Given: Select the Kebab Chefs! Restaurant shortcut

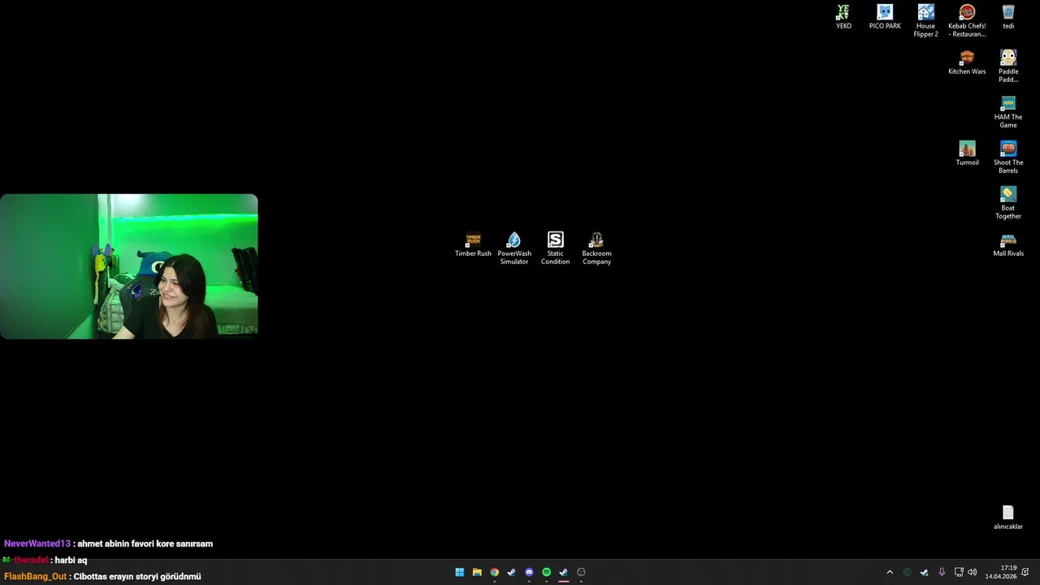Looking at the screenshot, I should 967,21.
